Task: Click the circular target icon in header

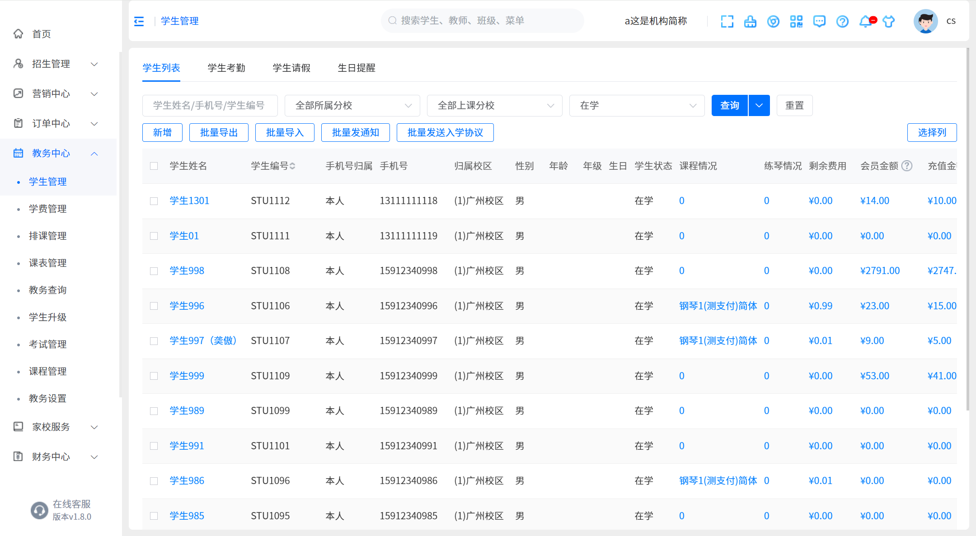Action: [773, 21]
